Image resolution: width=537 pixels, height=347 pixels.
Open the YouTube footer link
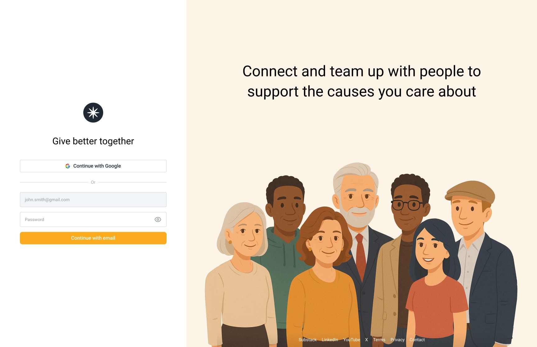(x=351, y=340)
